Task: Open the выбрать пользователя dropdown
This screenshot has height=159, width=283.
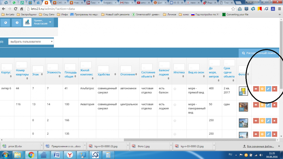Action: click(x=31, y=42)
